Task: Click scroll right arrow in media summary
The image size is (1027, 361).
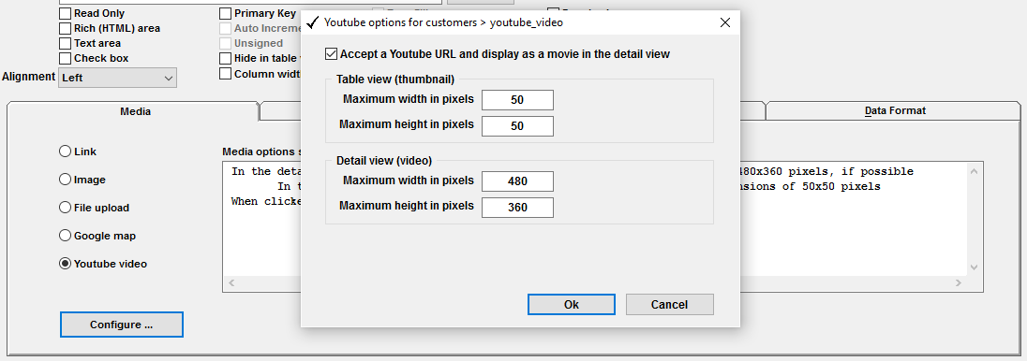Action: [959, 283]
